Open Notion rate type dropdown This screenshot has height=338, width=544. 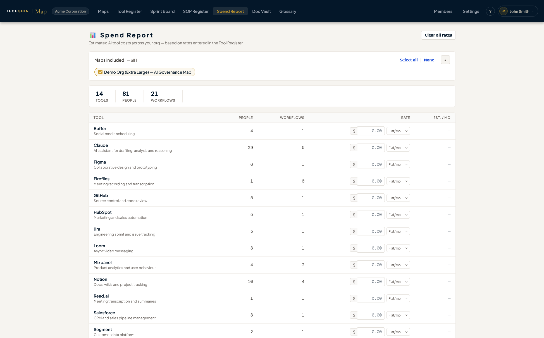pyautogui.click(x=398, y=282)
